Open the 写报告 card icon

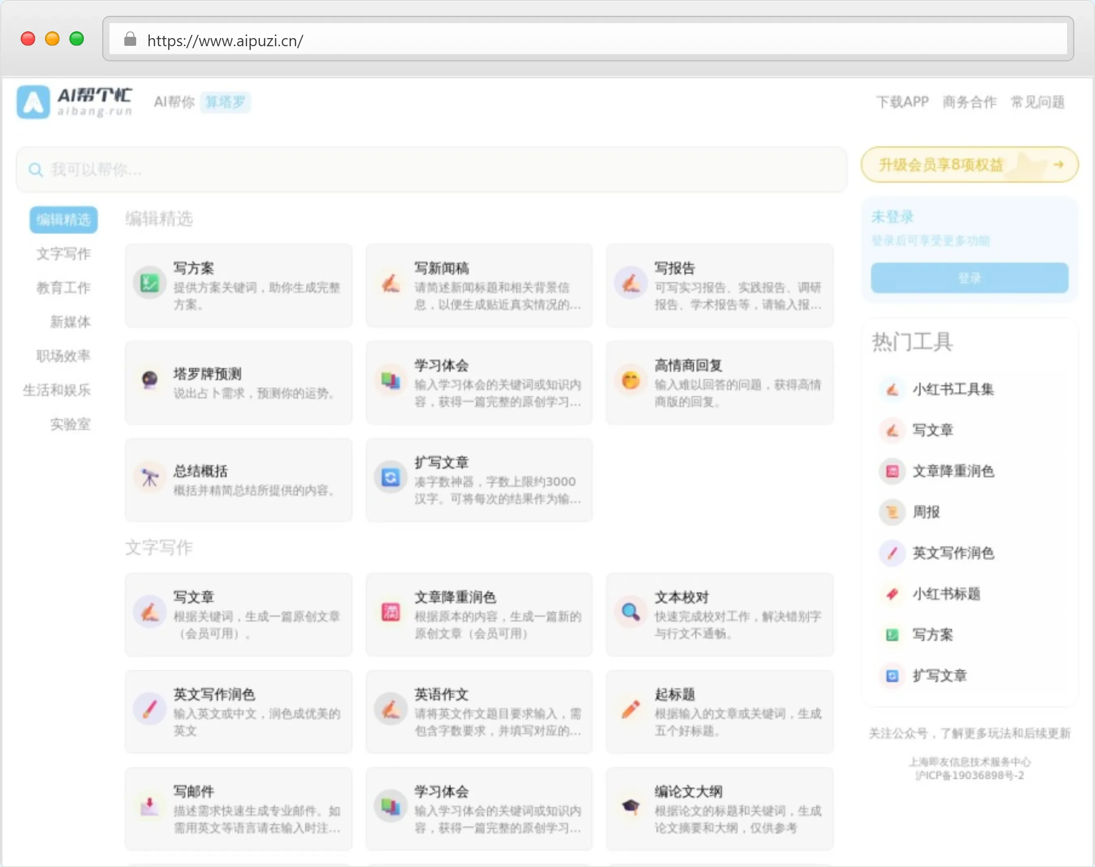pyautogui.click(x=630, y=283)
